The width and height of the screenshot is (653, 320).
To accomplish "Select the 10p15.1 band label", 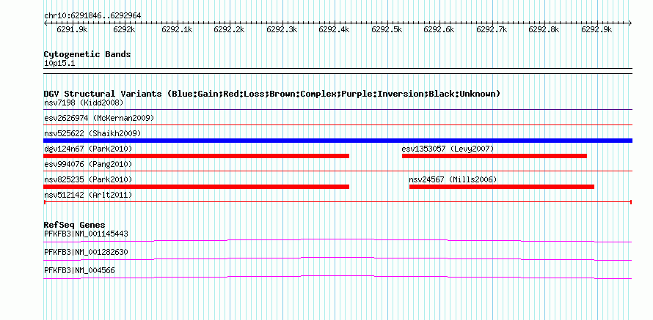I will [59, 64].
